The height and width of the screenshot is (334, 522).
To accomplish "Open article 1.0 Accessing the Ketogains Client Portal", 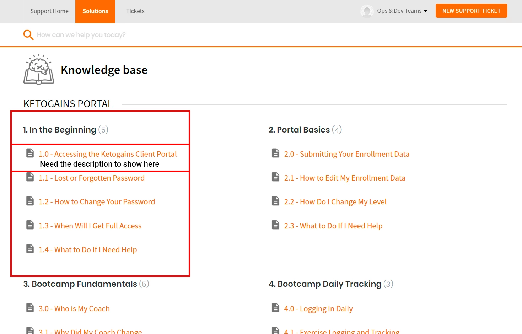I will pyautogui.click(x=108, y=154).
